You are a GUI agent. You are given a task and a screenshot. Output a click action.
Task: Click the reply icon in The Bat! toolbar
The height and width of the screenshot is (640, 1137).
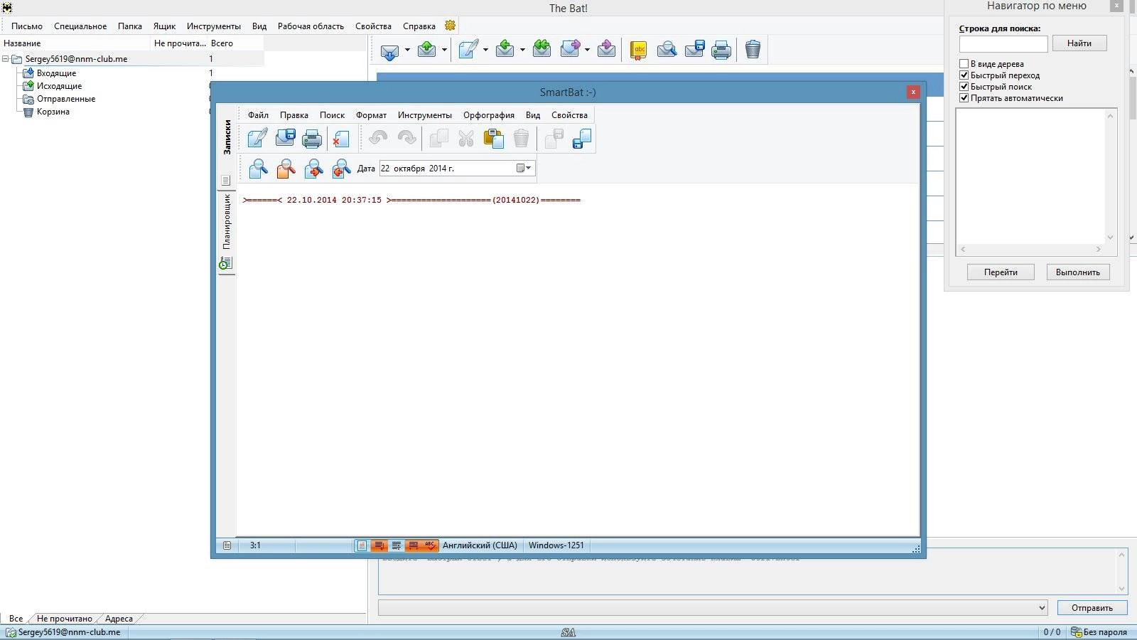505,50
